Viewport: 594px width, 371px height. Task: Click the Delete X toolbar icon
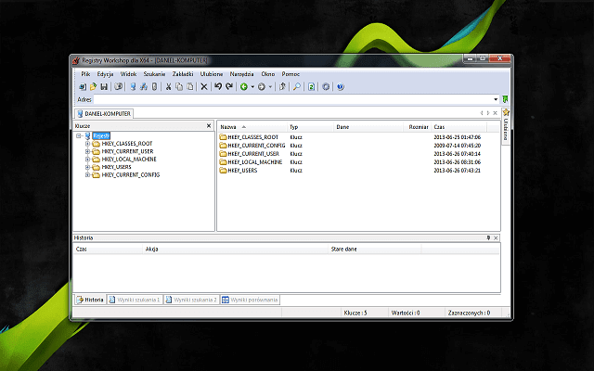click(x=204, y=86)
